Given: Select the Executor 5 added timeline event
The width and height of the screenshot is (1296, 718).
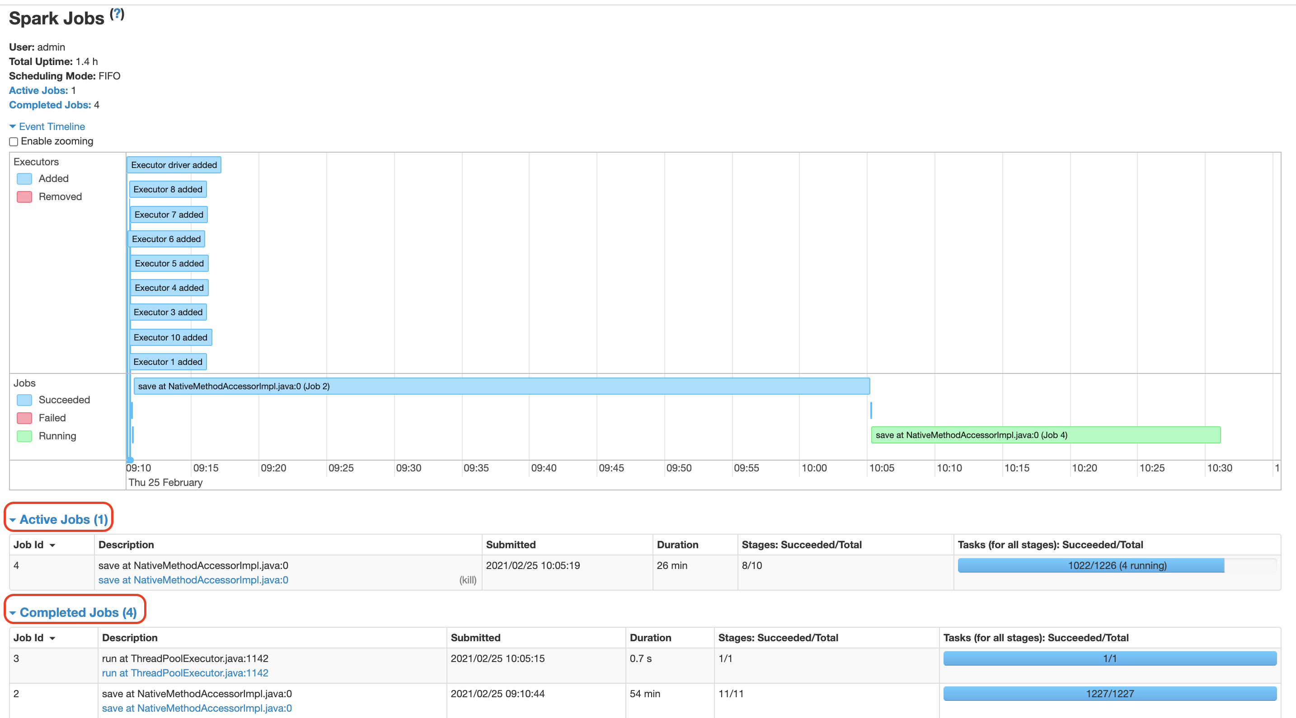Looking at the screenshot, I should [x=169, y=263].
